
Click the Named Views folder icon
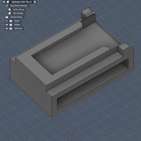[x=7, y=17]
